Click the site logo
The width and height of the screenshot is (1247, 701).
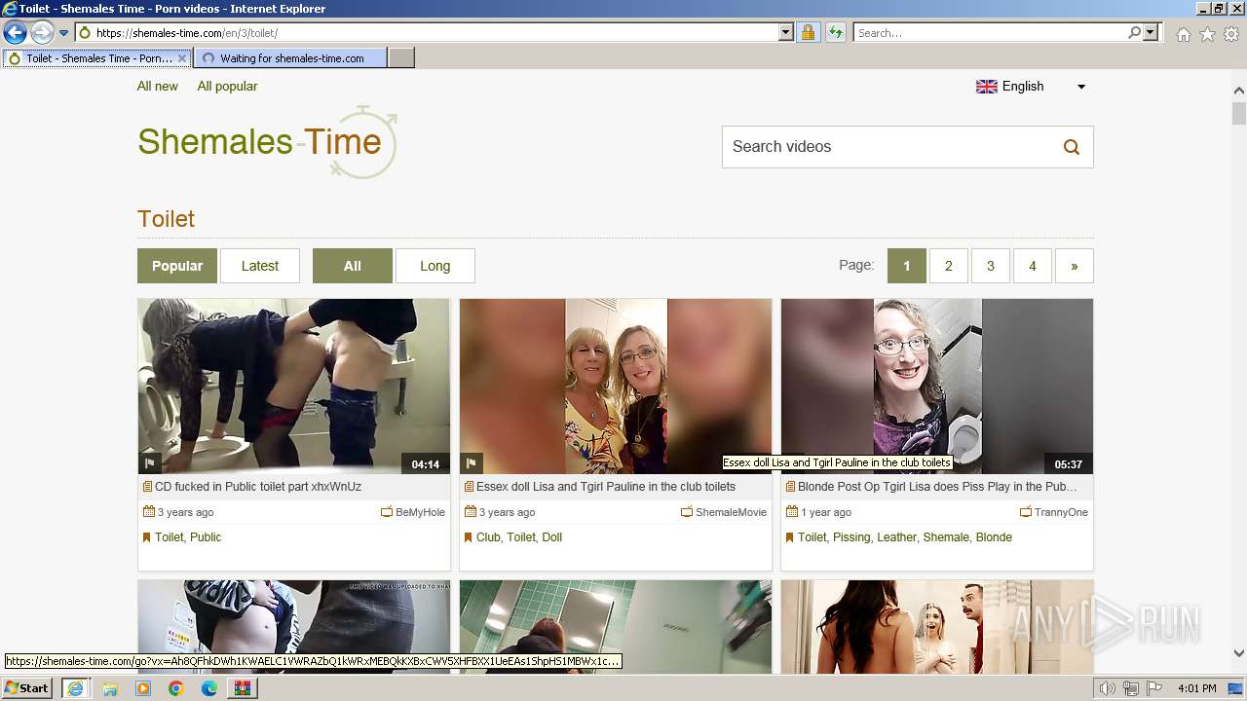pyautogui.click(x=268, y=142)
